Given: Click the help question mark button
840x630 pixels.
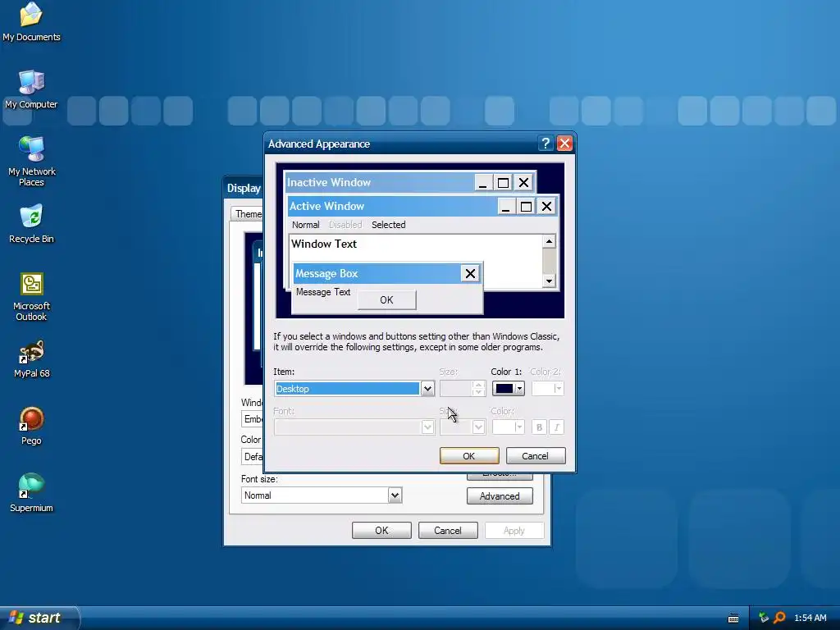Looking at the screenshot, I should point(546,144).
